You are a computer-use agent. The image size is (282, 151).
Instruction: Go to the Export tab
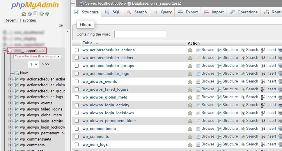[x=188, y=12]
